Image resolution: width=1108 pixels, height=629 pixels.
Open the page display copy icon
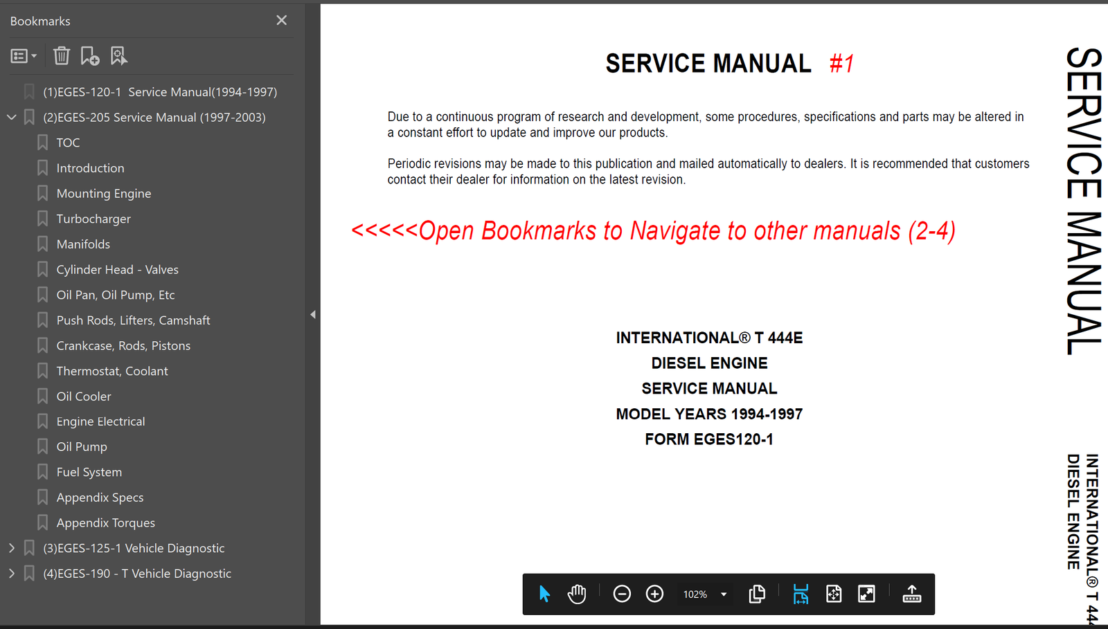[757, 594]
